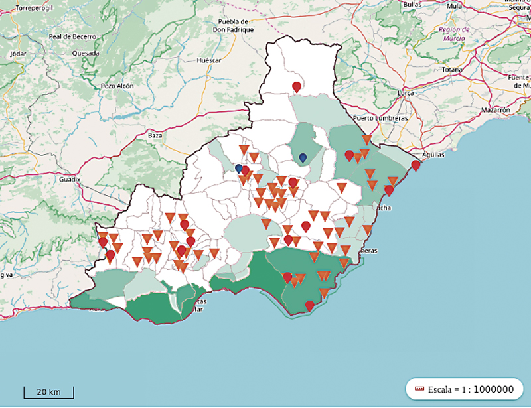Click the red pin on the coast near Águilas
This screenshot has width=531, height=408.
click(x=416, y=165)
